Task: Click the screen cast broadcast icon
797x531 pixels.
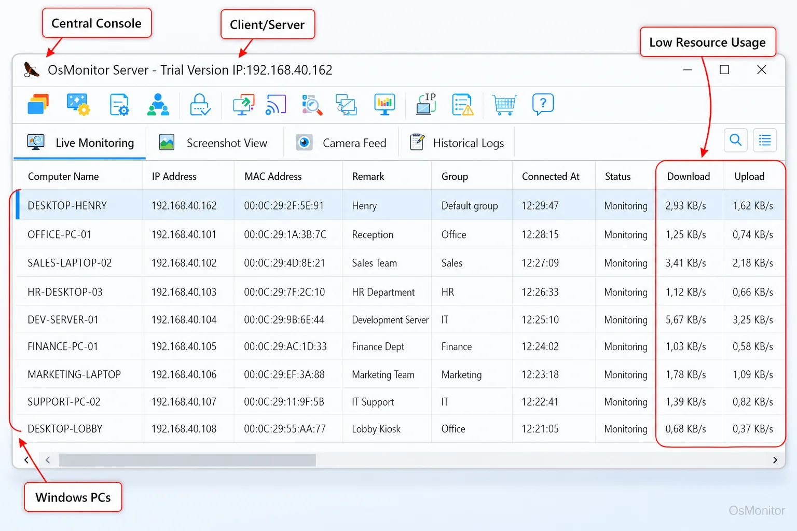Action: [x=276, y=104]
